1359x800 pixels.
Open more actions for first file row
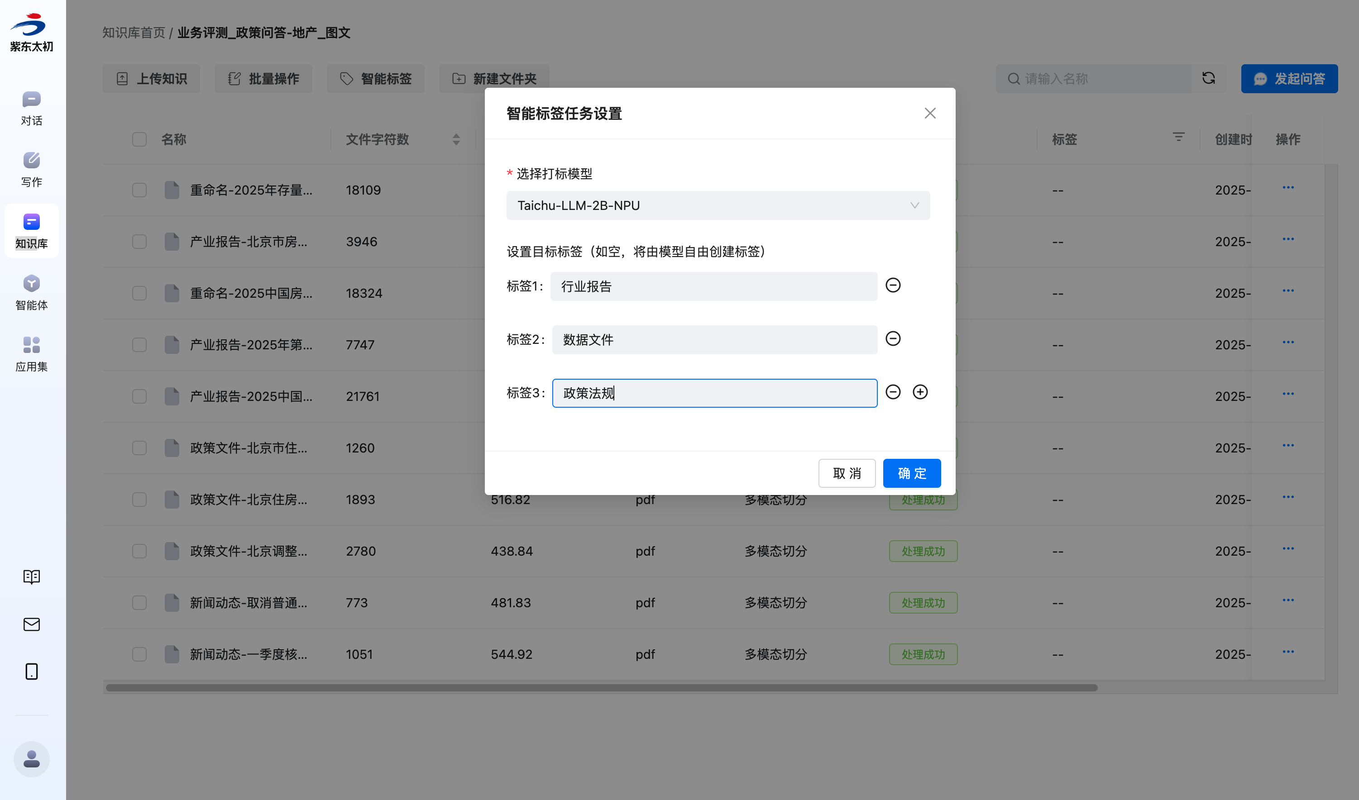tap(1288, 188)
